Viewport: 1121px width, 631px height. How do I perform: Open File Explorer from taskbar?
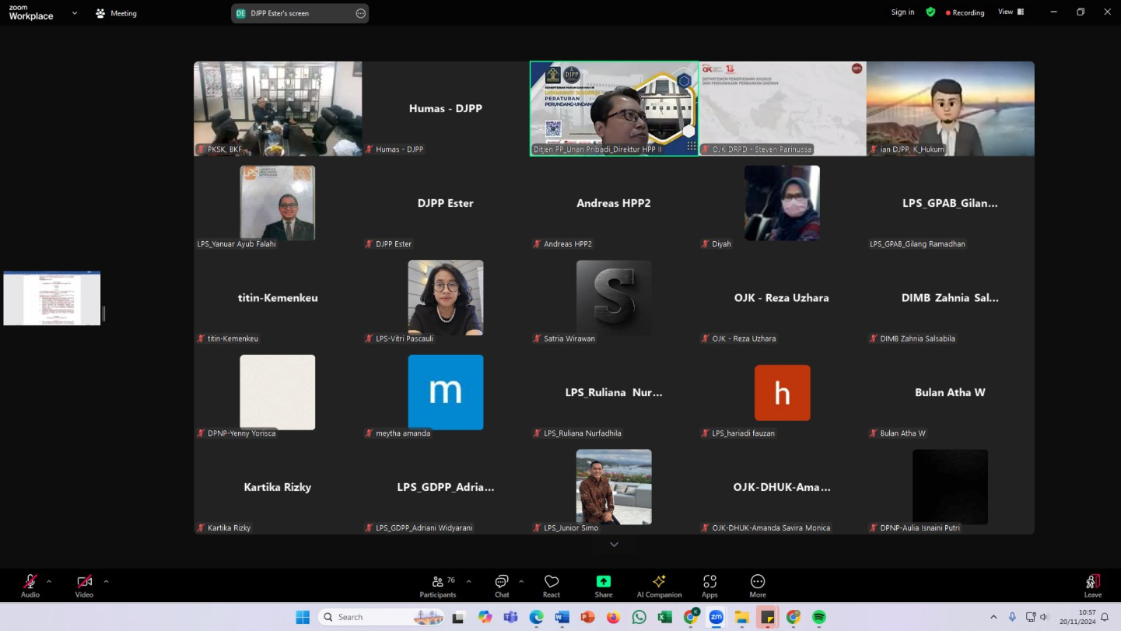[x=741, y=617]
